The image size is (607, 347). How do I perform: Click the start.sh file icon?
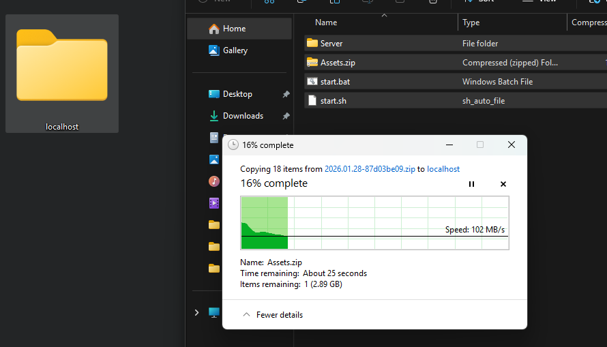pos(312,101)
